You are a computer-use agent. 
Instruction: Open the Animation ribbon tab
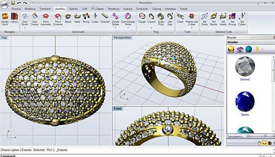170,9
